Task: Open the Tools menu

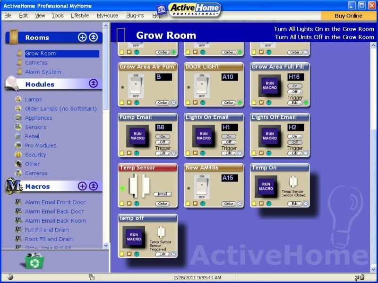Action: 58,16
